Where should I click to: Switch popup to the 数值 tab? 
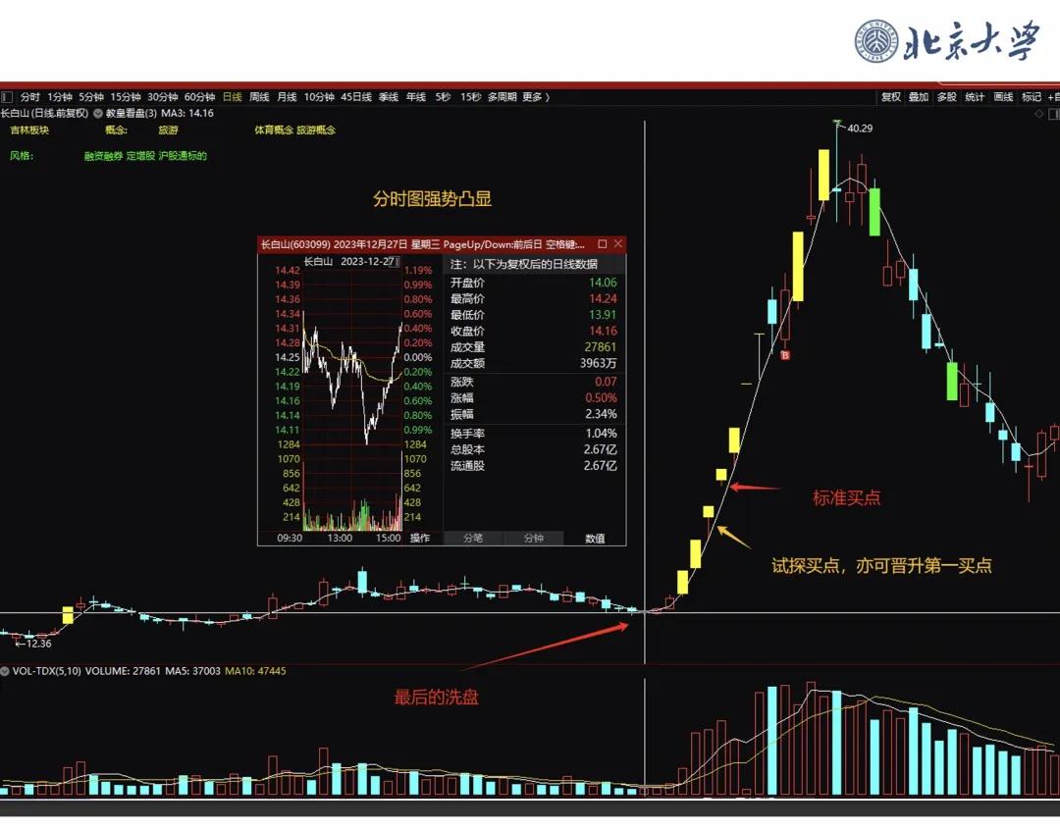point(595,539)
